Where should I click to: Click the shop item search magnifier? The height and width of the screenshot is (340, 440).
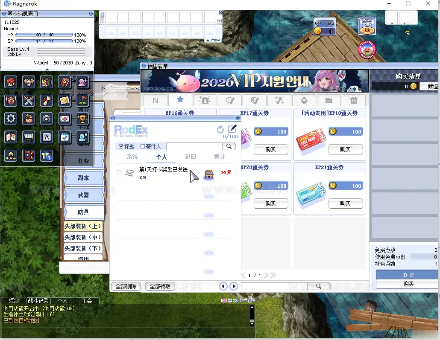pyautogui.click(x=319, y=286)
